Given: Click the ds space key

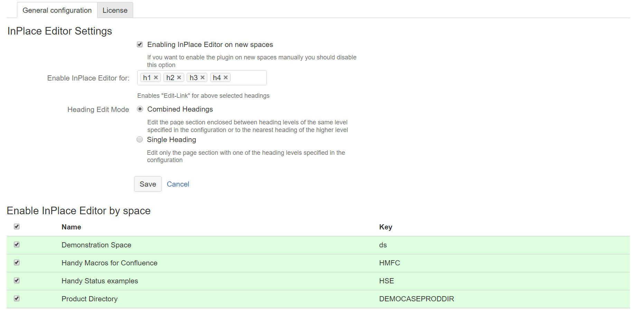Looking at the screenshot, I should (x=383, y=245).
